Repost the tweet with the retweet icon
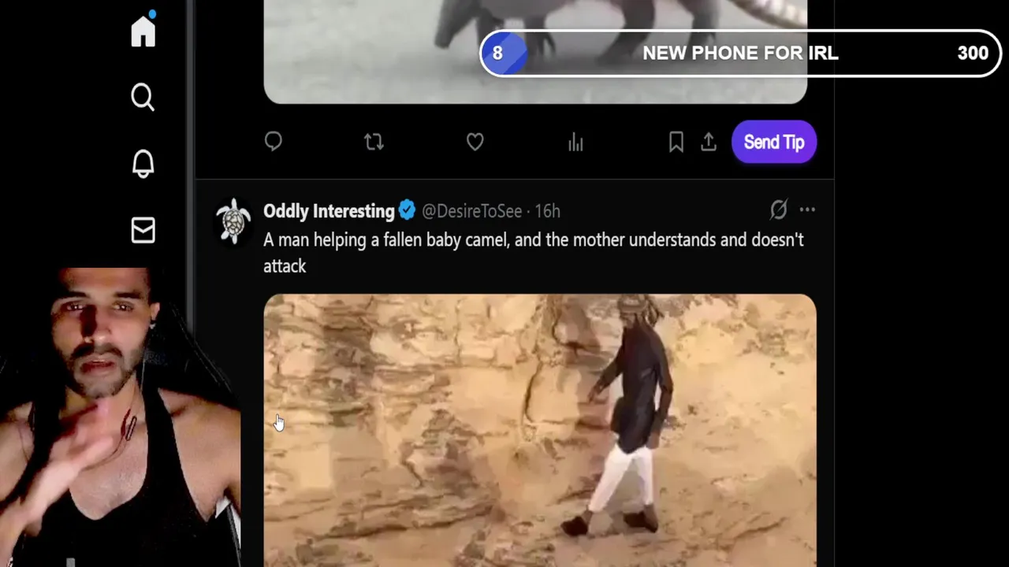This screenshot has width=1009, height=567. tap(374, 142)
